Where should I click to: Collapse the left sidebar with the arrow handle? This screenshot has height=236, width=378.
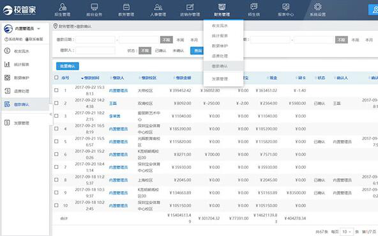[x=51, y=114]
